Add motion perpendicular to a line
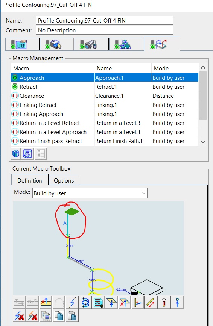213x326 pixels. [138, 302]
